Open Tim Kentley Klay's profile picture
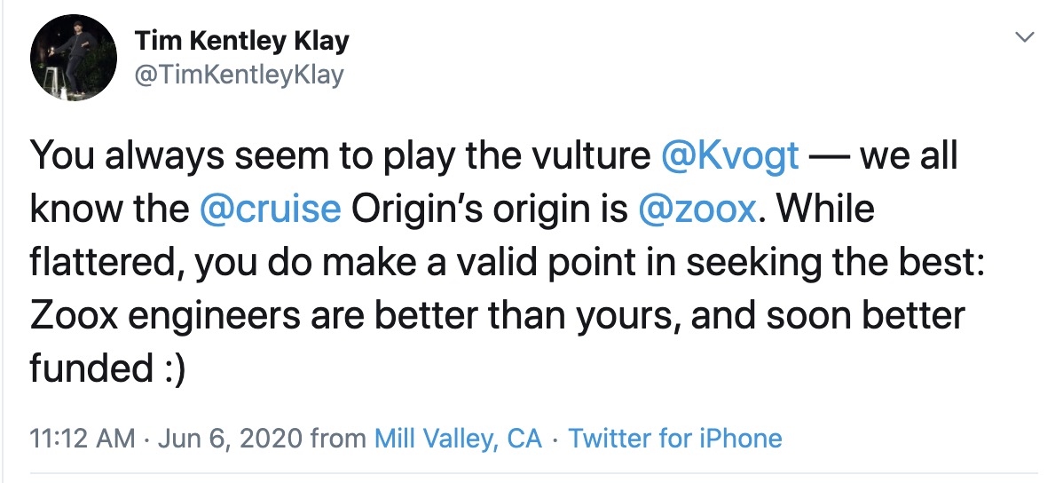 tap(74, 57)
